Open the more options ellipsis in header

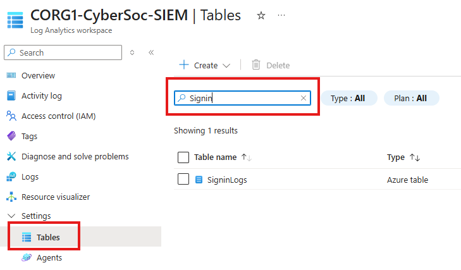281,16
